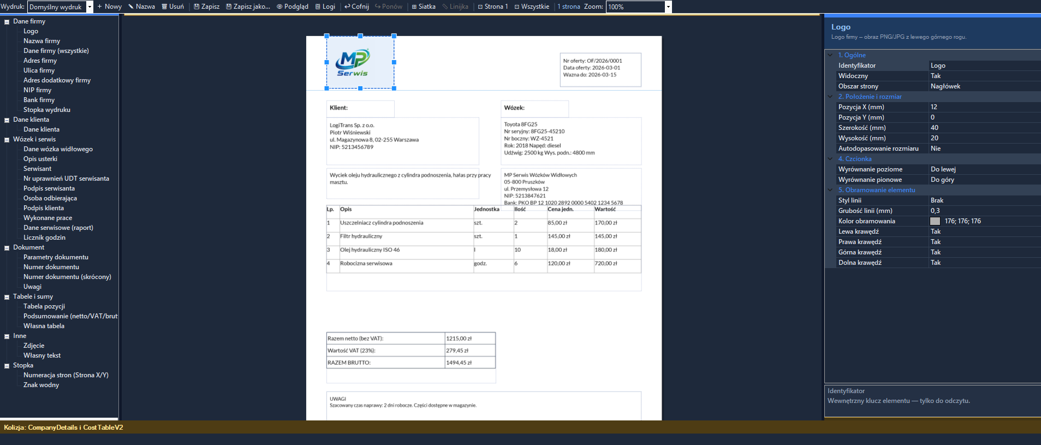
Task: Open the Logi log viewer
Action: (x=325, y=7)
